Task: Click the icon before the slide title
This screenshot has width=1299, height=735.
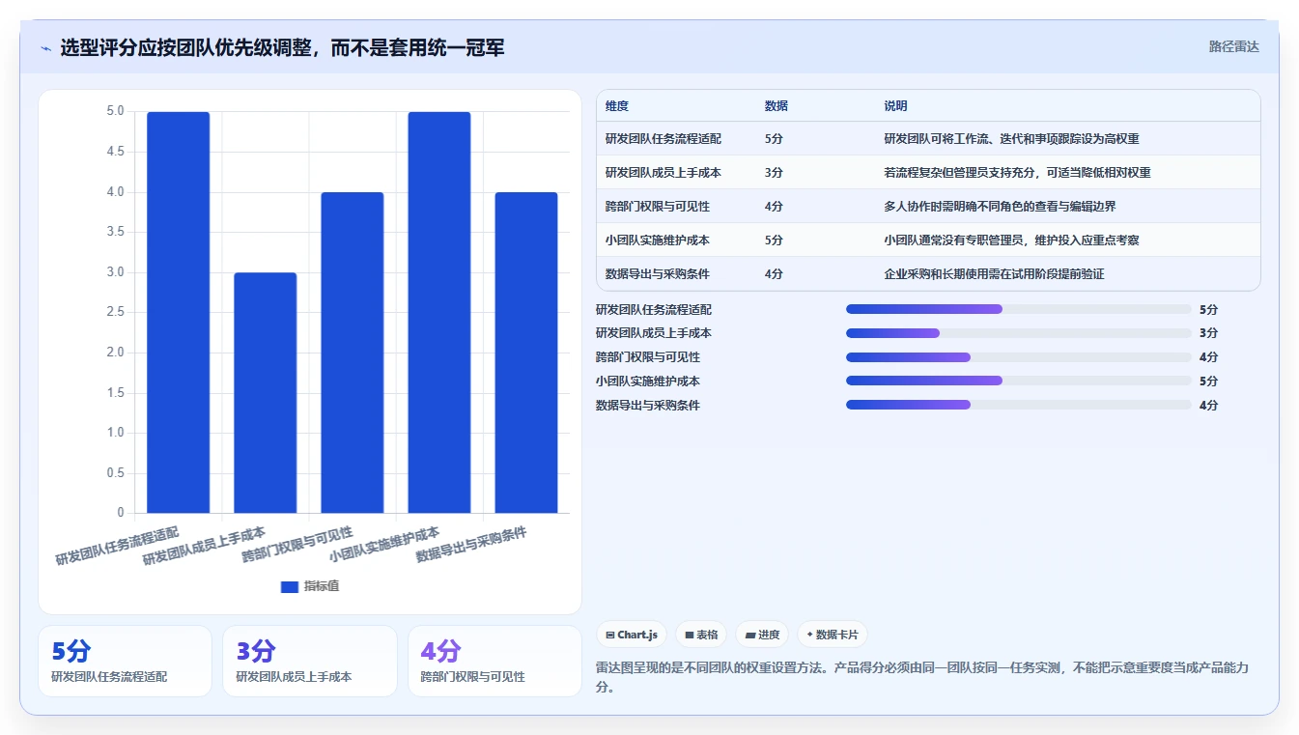Action: coord(45,48)
